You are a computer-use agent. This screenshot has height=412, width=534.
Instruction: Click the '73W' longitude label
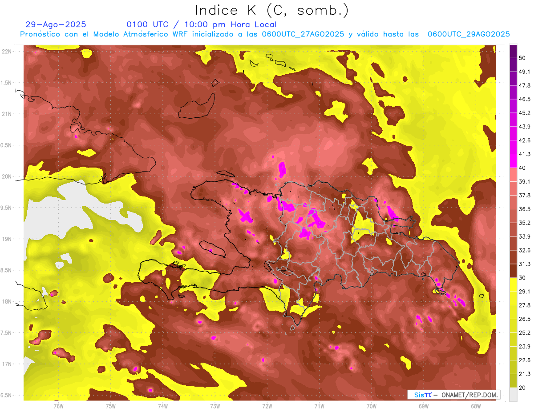click(x=215, y=405)
